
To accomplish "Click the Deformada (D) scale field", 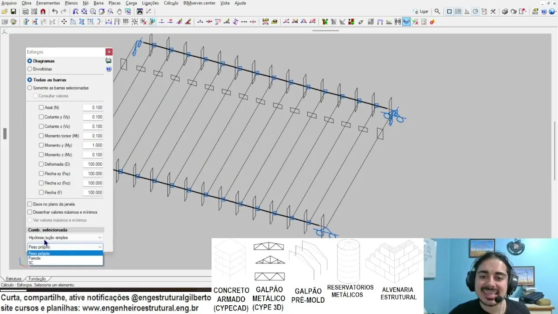I will click(93, 164).
